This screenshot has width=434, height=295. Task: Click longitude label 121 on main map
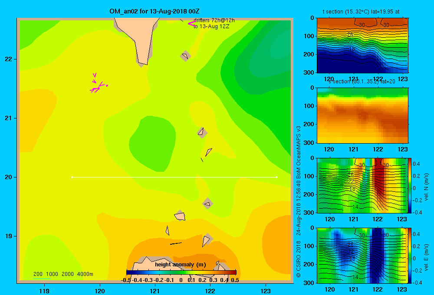click(155, 291)
